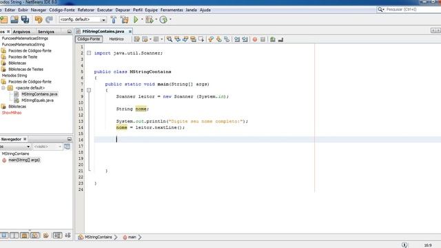The image size is (441, 248).
Task: Open the configuration default dropdown
Action: (x=103, y=20)
